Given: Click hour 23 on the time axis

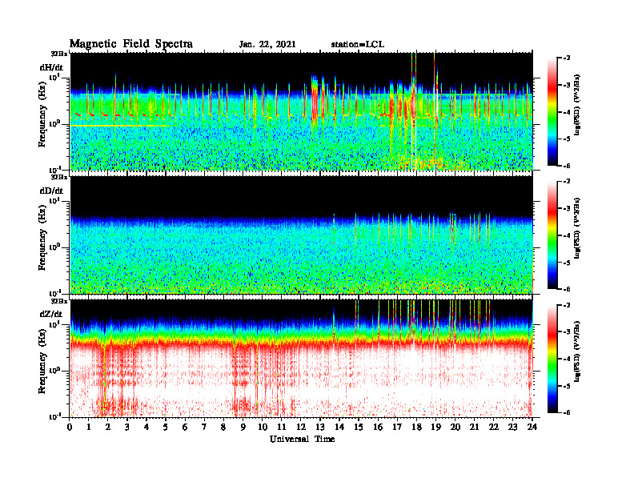Looking at the screenshot, I should tap(512, 427).
